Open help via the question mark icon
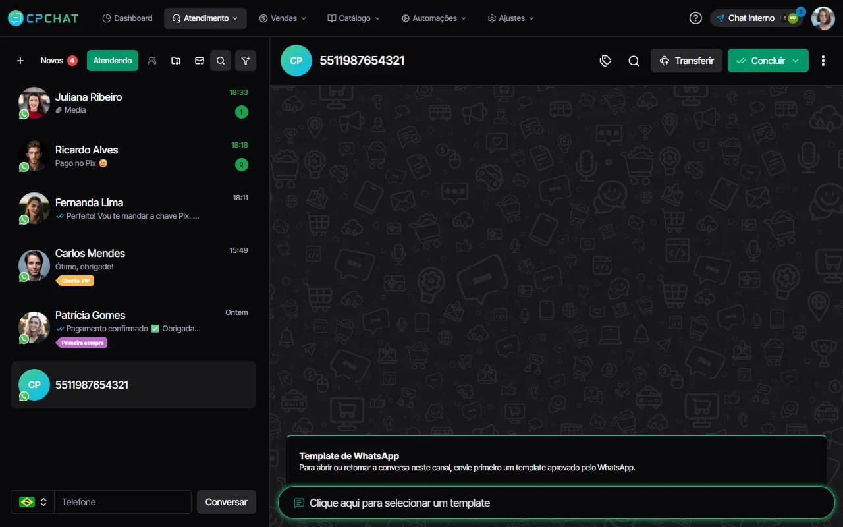Viewport: 843px width, 527px height. [695, 18]
